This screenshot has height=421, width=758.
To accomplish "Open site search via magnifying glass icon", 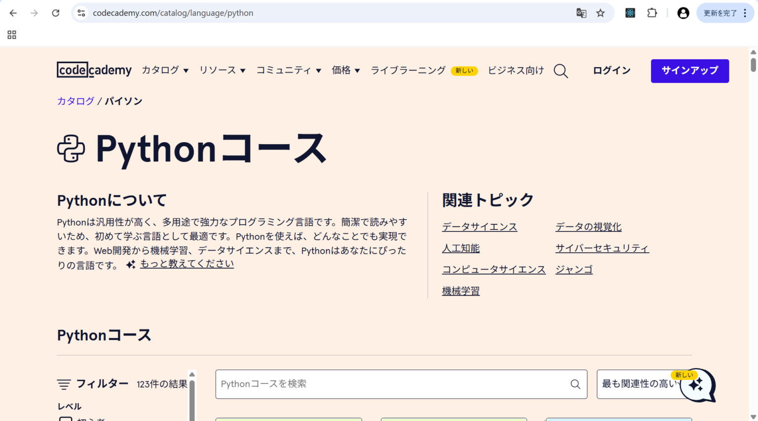I will pos(561,71).
